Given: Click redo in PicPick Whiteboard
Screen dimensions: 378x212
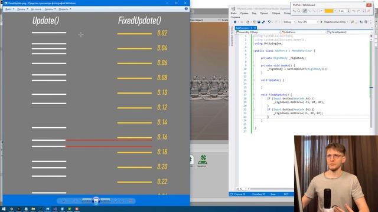Looking at the screenshot, I should (359, 11).
